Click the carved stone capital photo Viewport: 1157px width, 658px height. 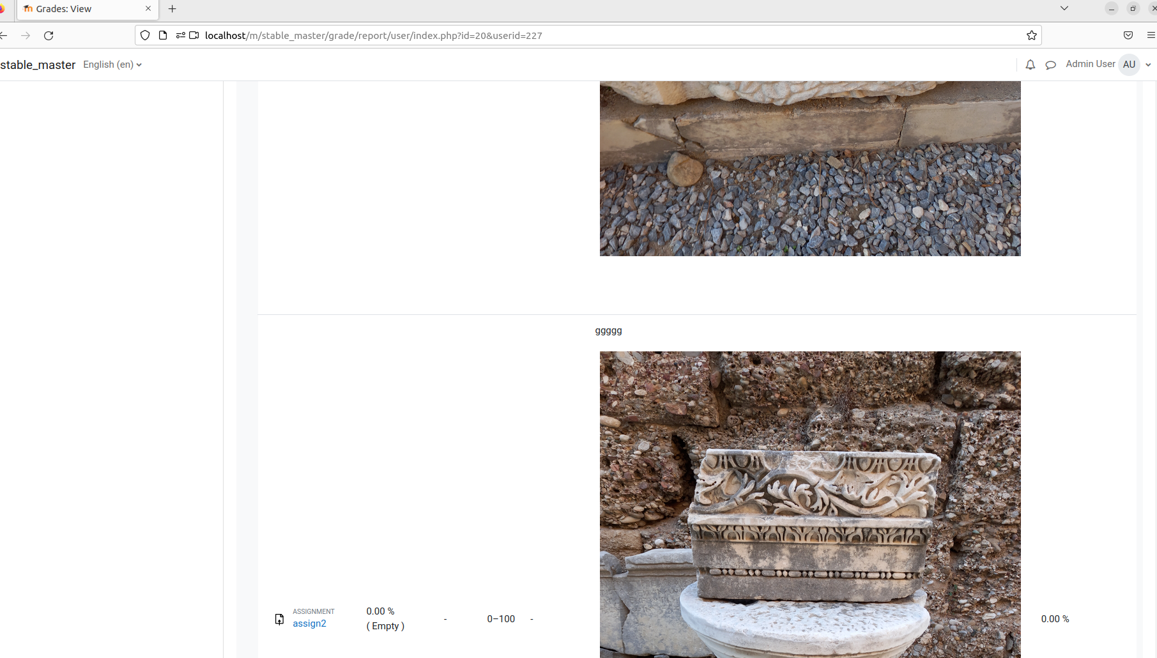810,505
